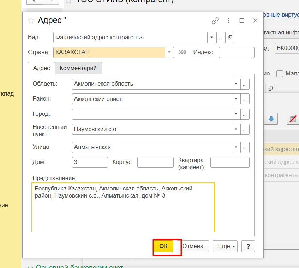Select the Адрес tab
Screen dimensions: 299x268
pyautogui.click(x=41, y=68)
